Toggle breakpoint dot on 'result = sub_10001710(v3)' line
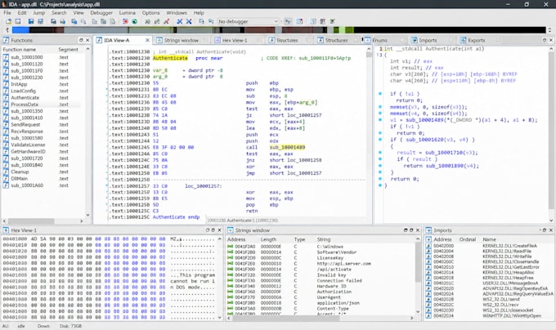 (380, 153)
